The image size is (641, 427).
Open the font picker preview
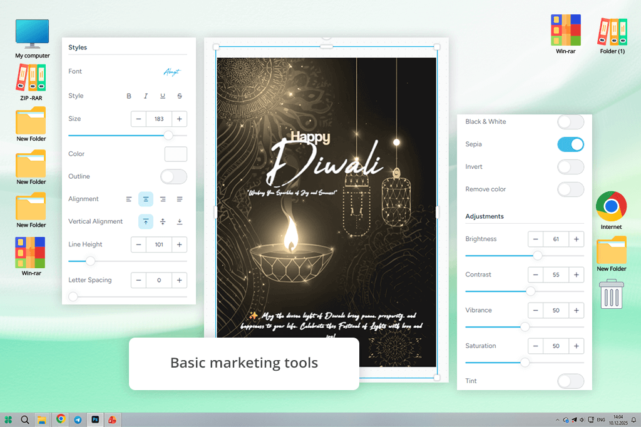[172, 72]
